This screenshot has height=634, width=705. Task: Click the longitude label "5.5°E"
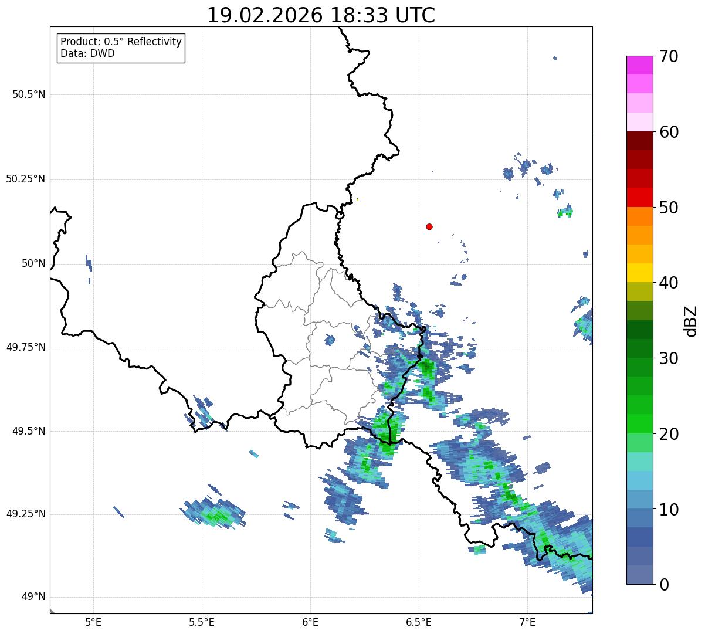pyautogui.click(x=202, y=622)
